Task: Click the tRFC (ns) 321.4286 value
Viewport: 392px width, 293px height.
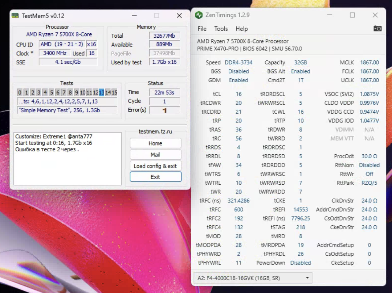Action: click(238, 201)
